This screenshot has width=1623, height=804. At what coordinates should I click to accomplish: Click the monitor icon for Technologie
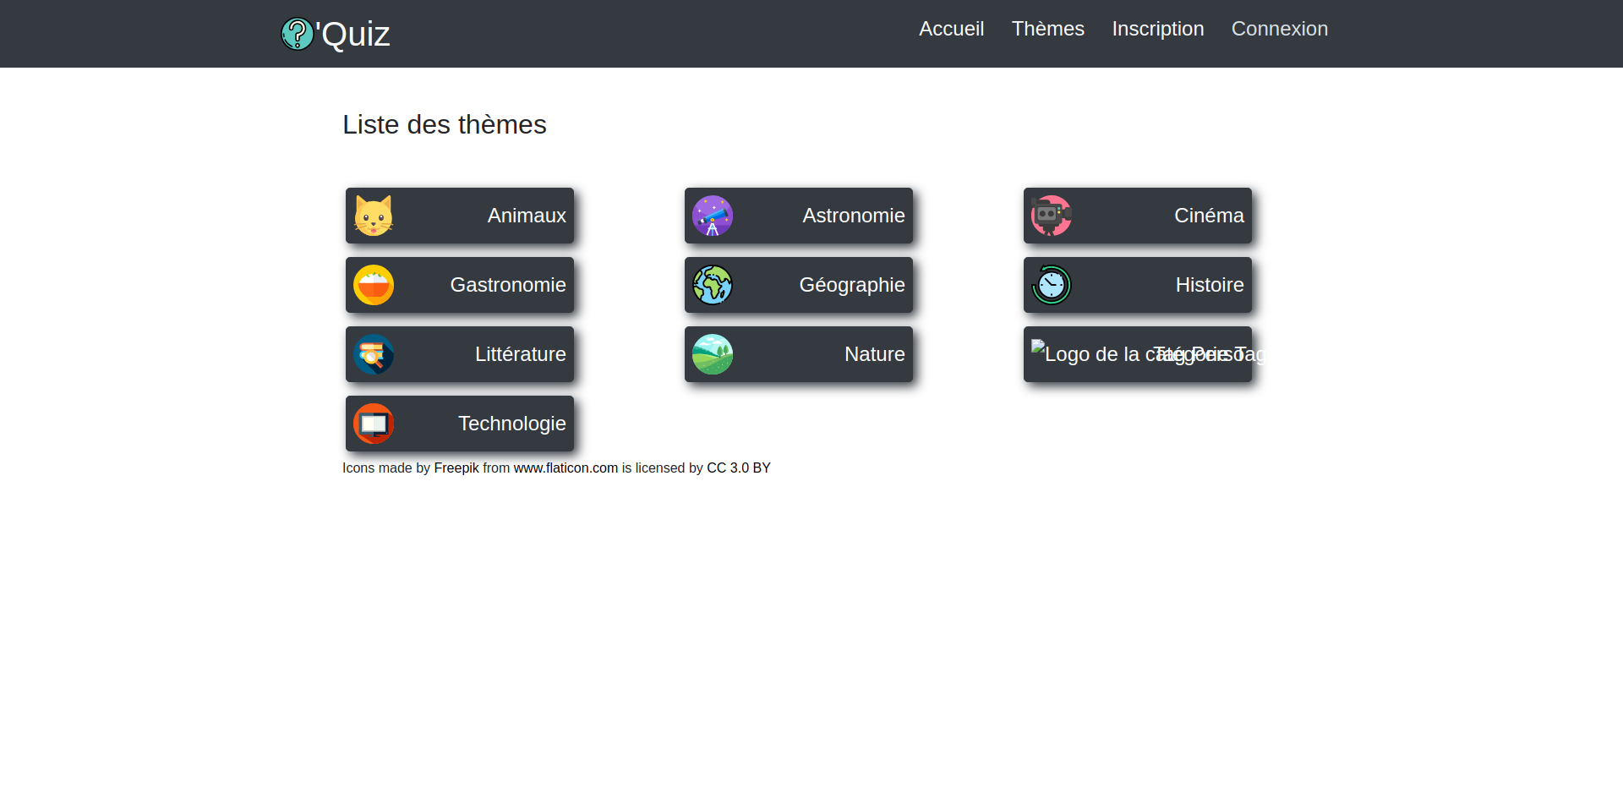coord(374,424)
